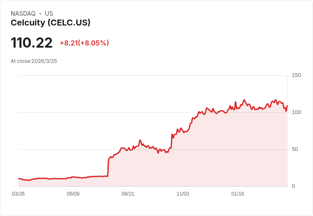This screenshot has width=313, height=216.
Task: Click the 150 y-axis price label
Action: tap(296, 75)
